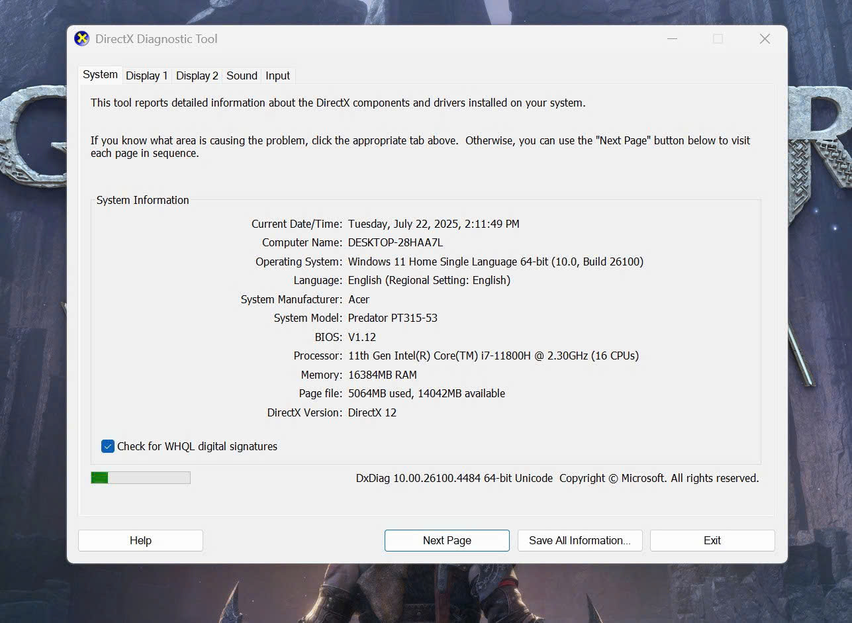Image resolution: width=852 pixels, height=623 pixels.
Task: Click the disabled maximize button
Action: tap(718, 39)
